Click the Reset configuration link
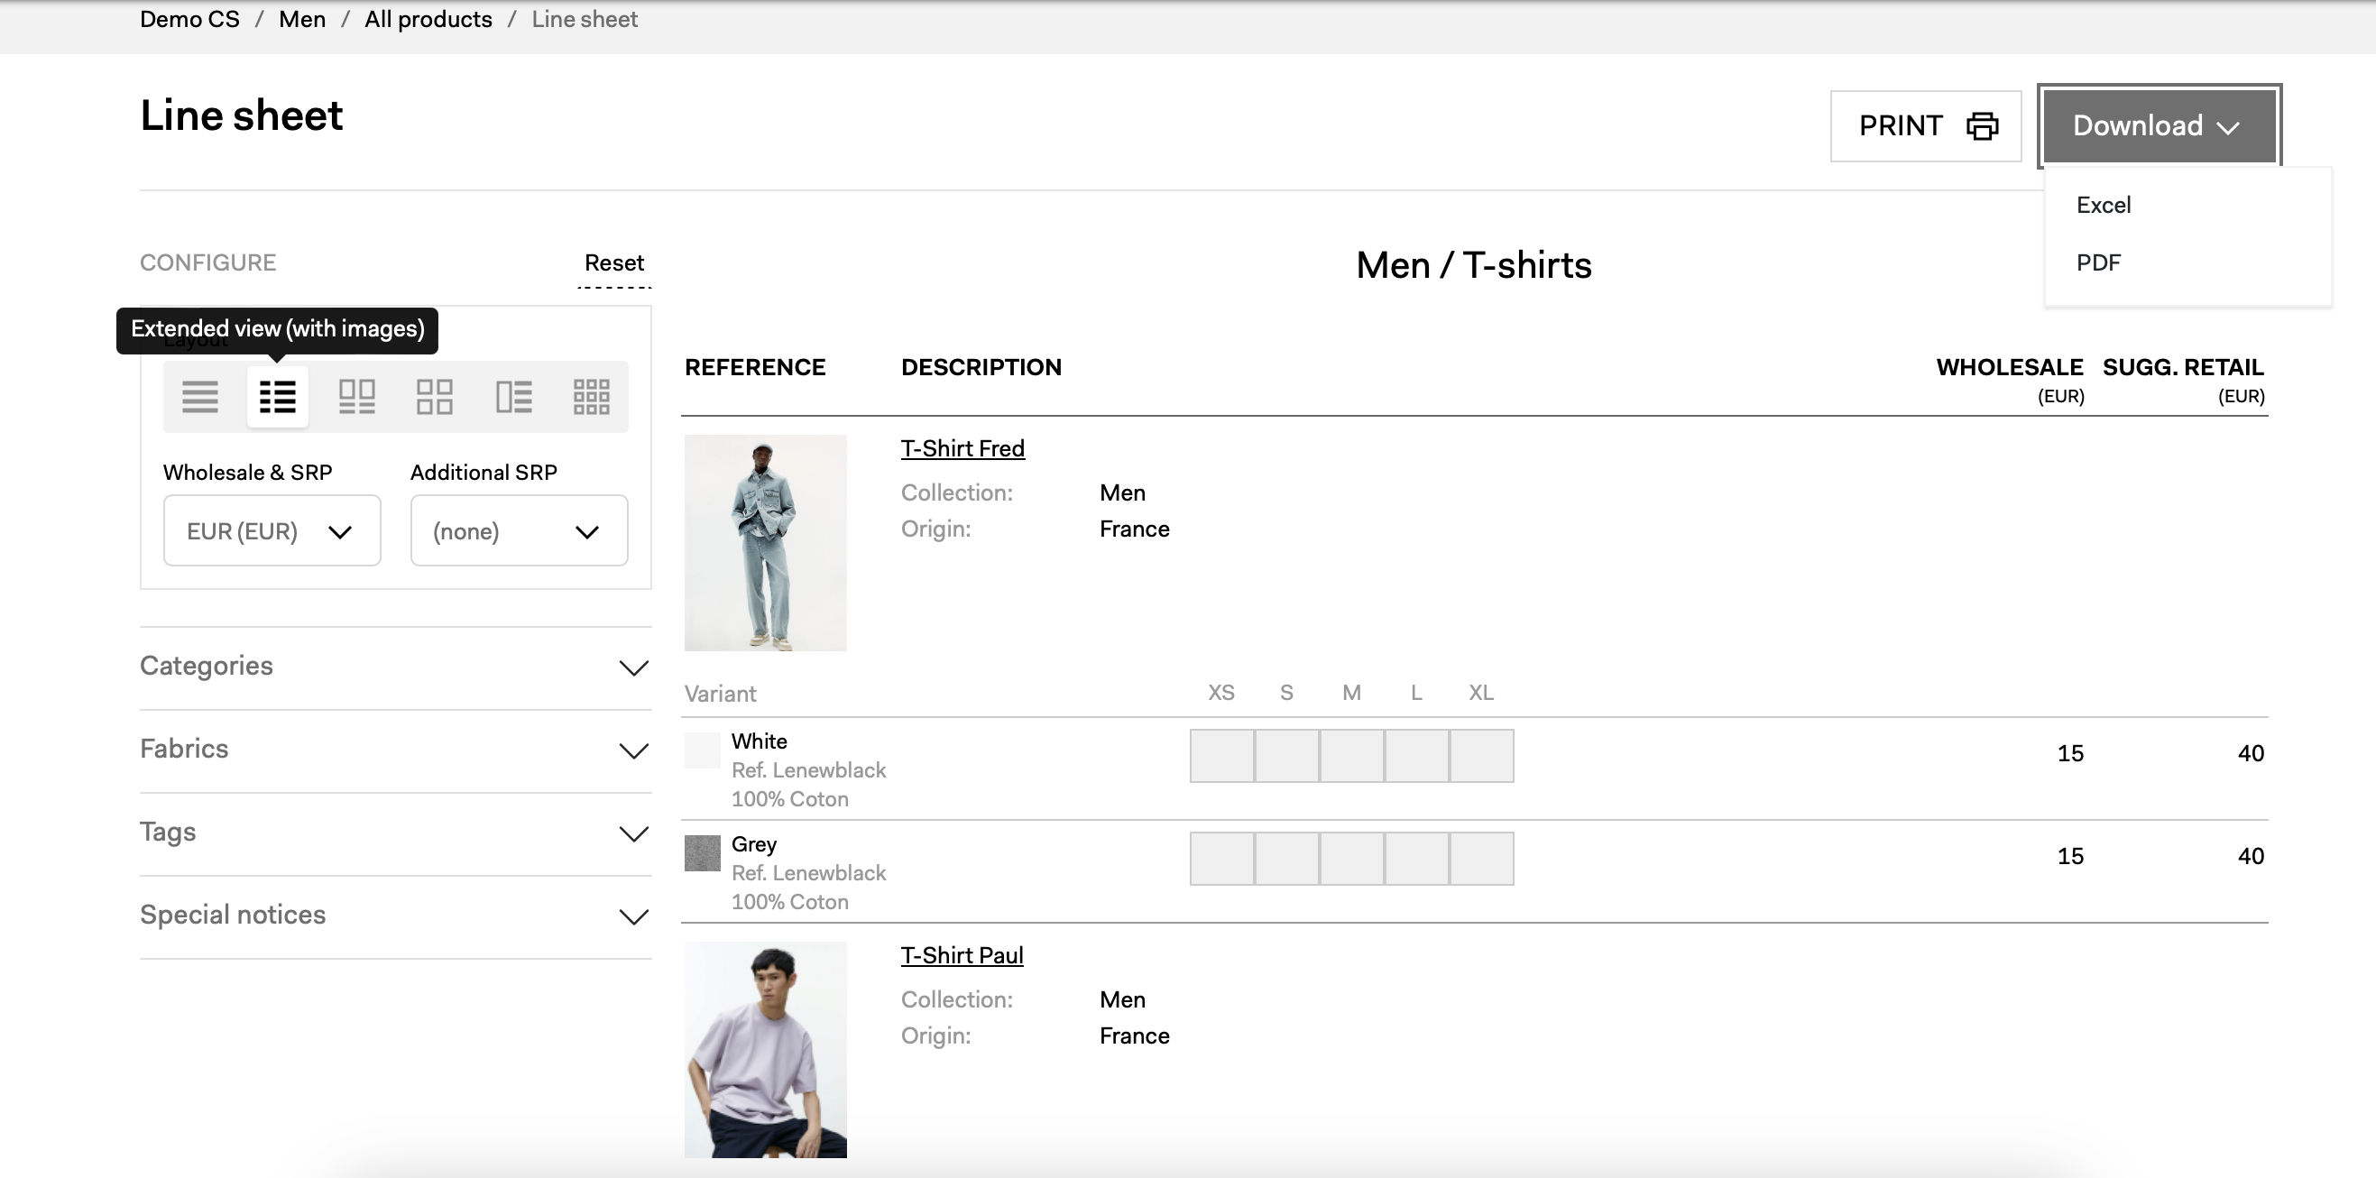 pyautogui.click(x=613, y=262)
